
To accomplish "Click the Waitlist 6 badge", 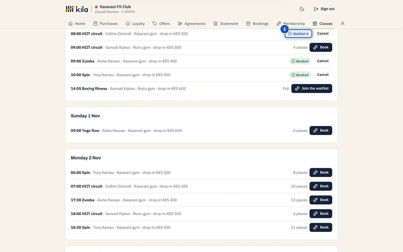I will pos(298,34).
